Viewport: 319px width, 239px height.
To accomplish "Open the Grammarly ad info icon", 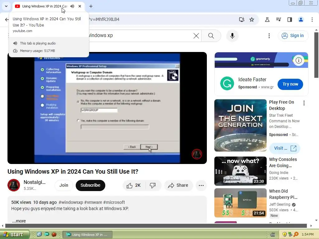I will pos(298,60).
